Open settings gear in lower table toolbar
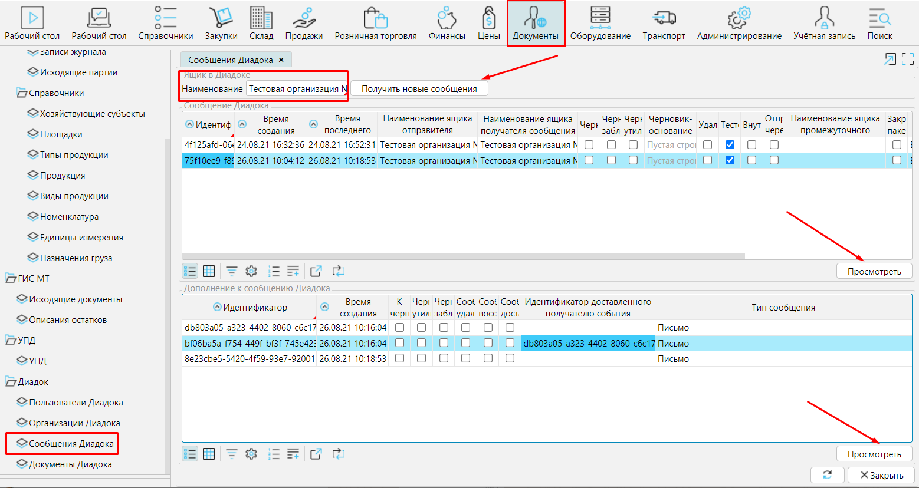 (251, 454)
